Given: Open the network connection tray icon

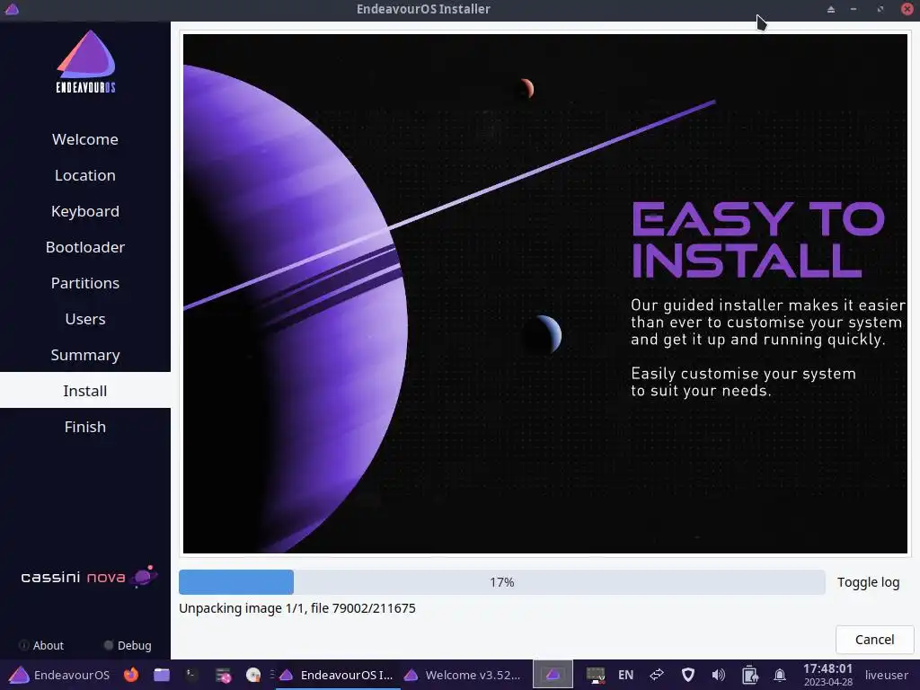Looking at the screenshot, I should click(657, 675).
